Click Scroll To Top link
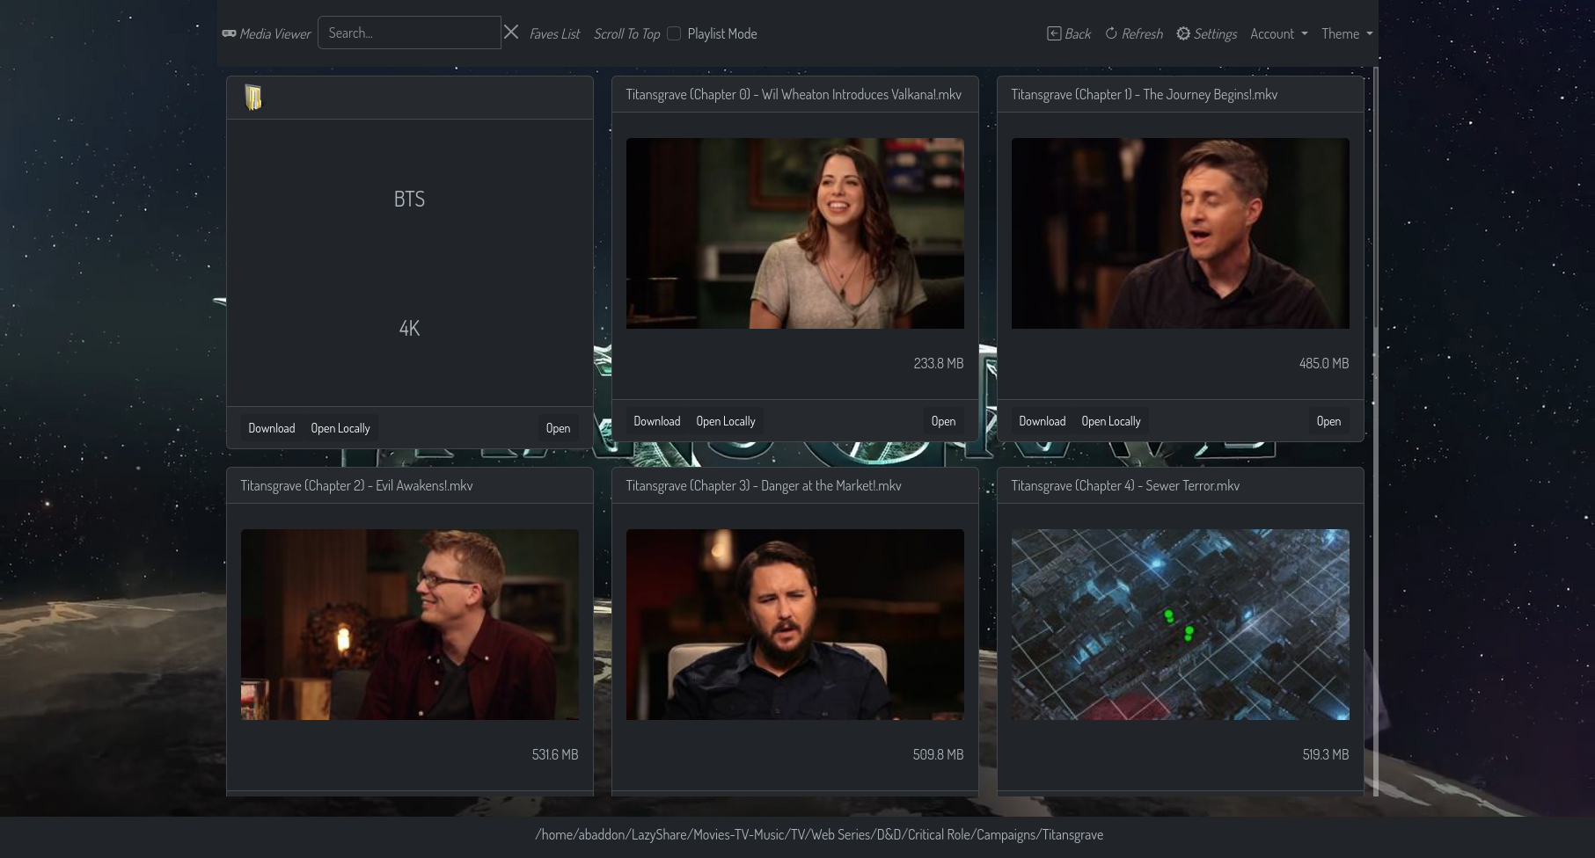1595x858 pixels. pos(626,33)
